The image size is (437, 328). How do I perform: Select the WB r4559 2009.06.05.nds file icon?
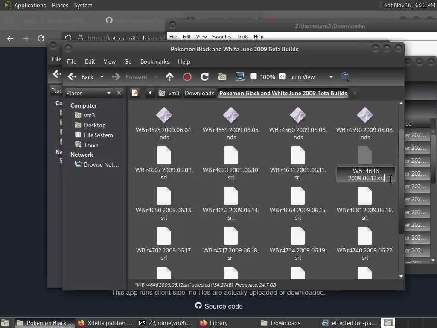tap(231, 115)
